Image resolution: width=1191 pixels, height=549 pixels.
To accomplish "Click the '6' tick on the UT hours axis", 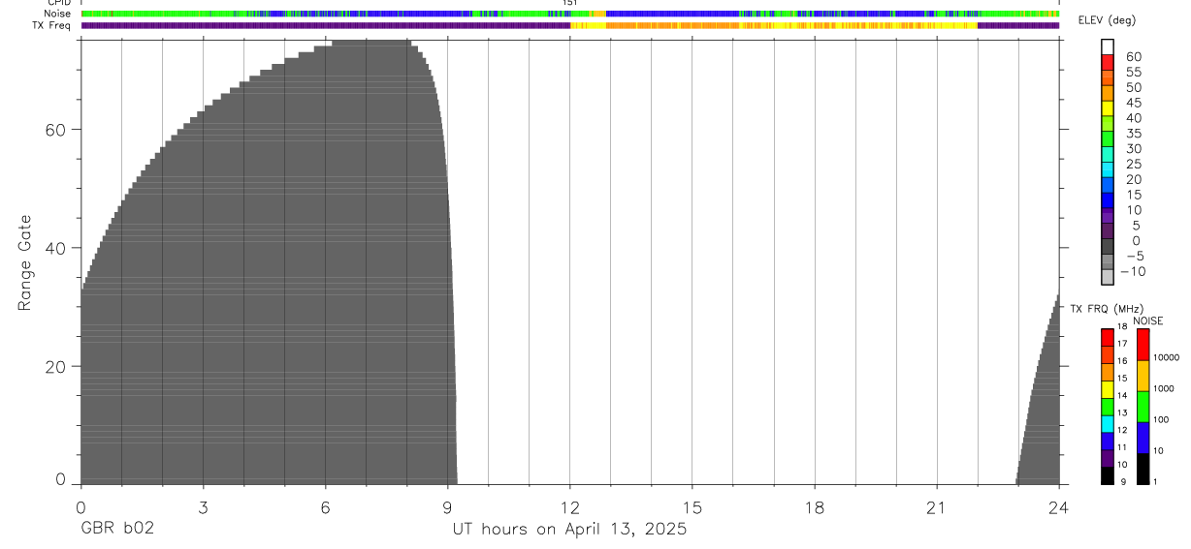I will click(325, 506).
